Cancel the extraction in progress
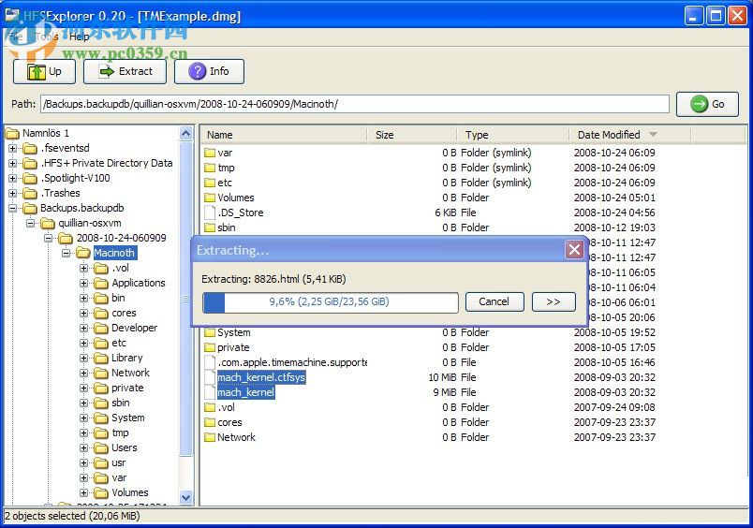Viewport: 753px width, 528px height. tap(494, 301)
